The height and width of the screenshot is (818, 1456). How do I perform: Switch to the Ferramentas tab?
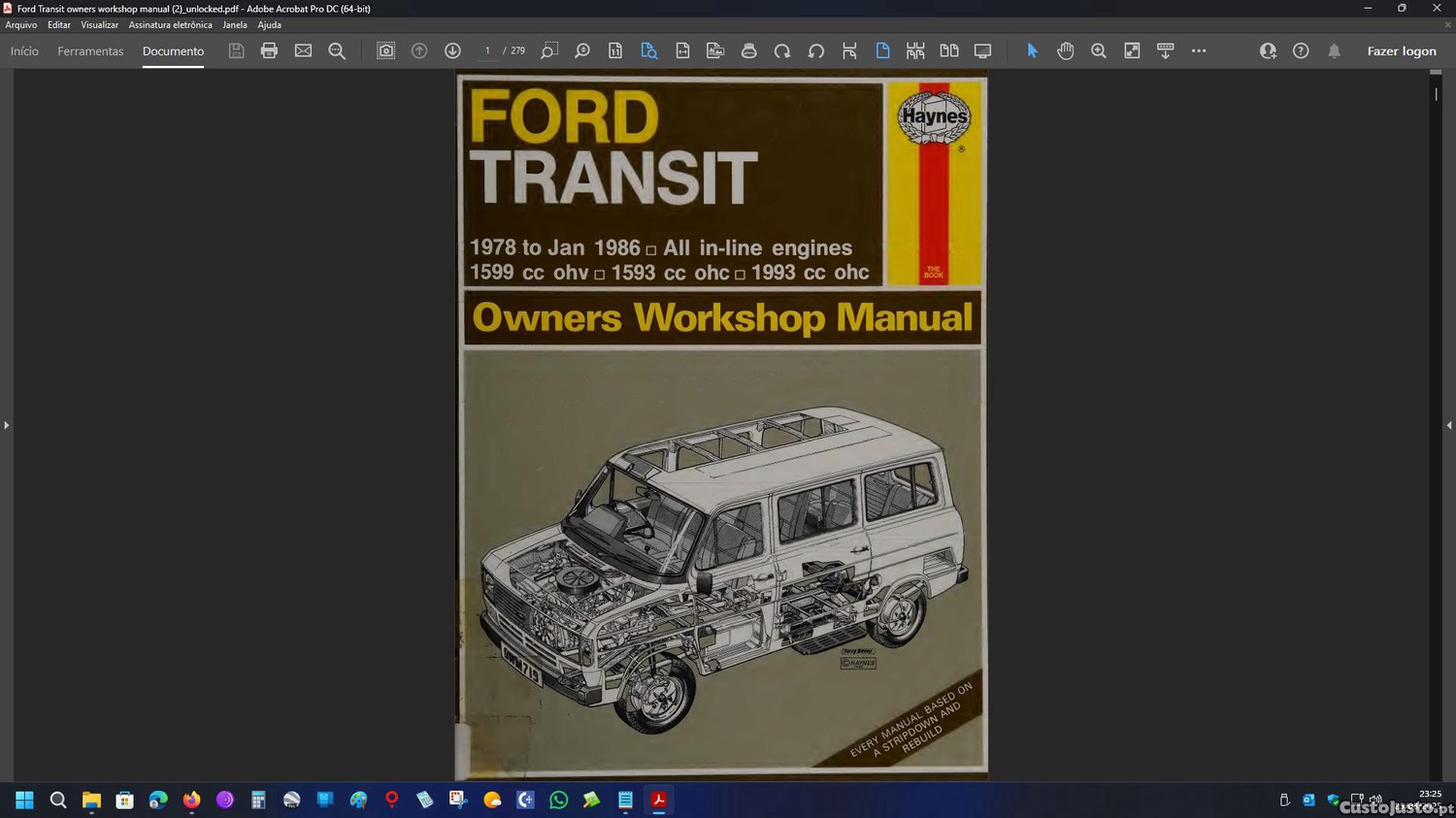click(x=90, y=50)
